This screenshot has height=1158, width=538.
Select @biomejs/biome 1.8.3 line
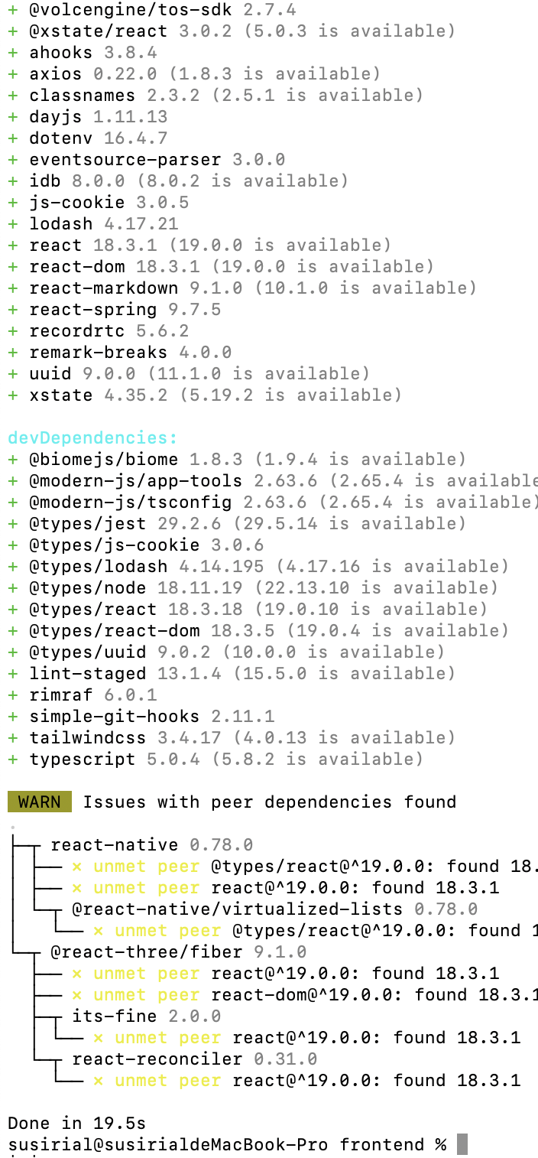(237, 460)
